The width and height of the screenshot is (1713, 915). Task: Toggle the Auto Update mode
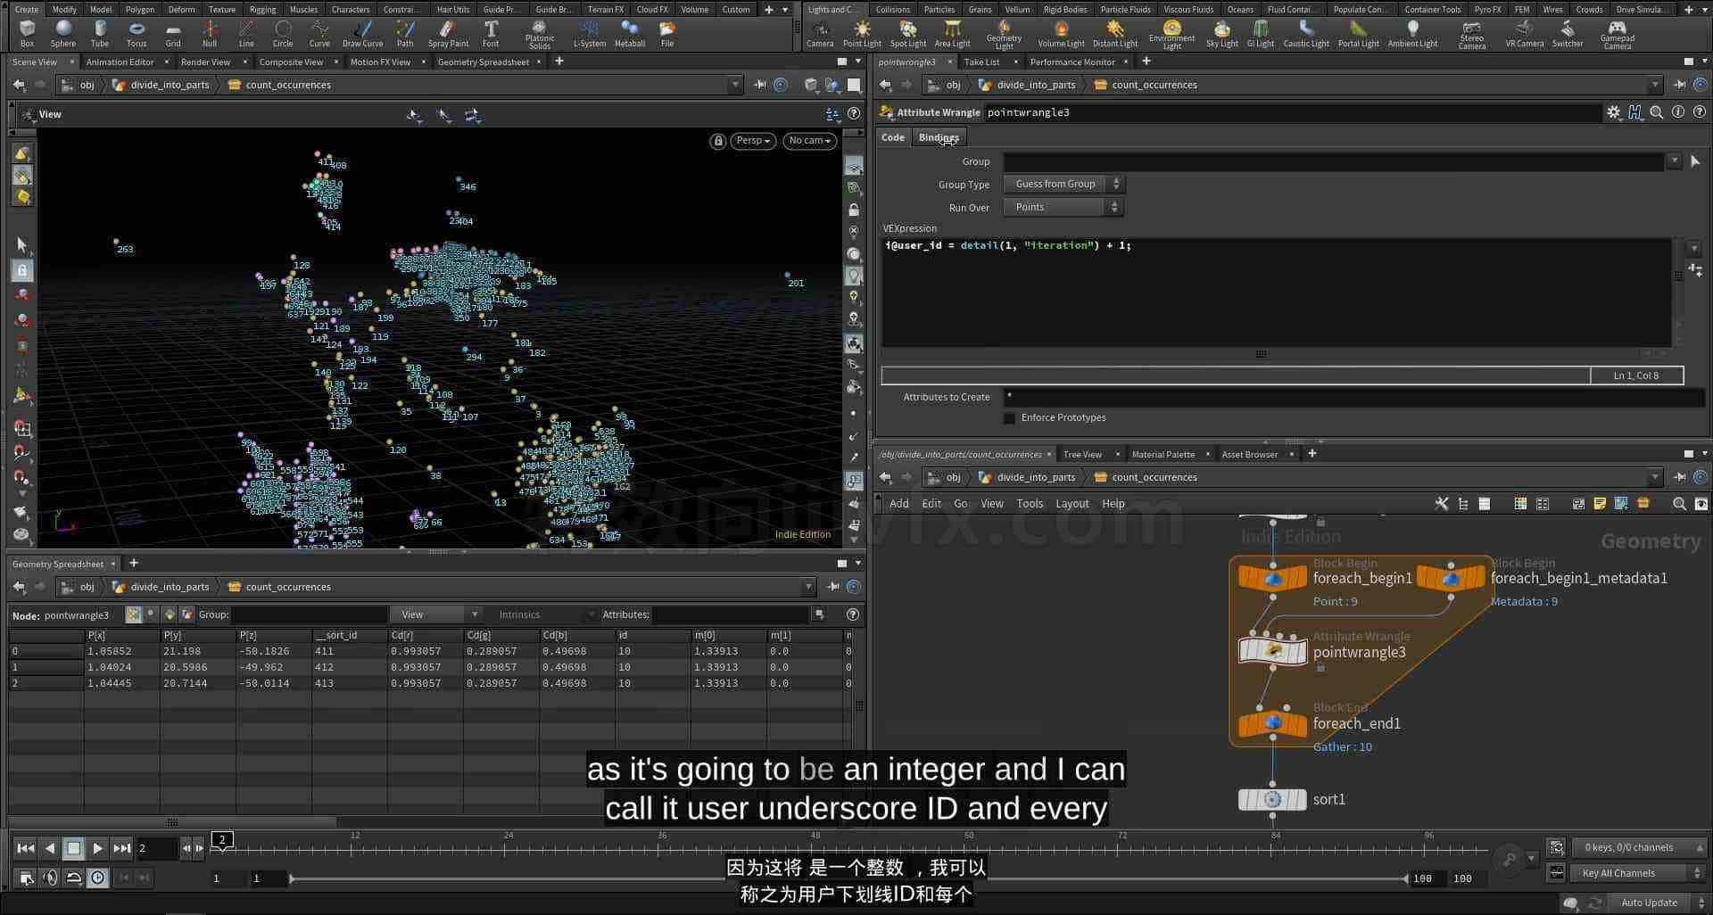pos(1649,903)
